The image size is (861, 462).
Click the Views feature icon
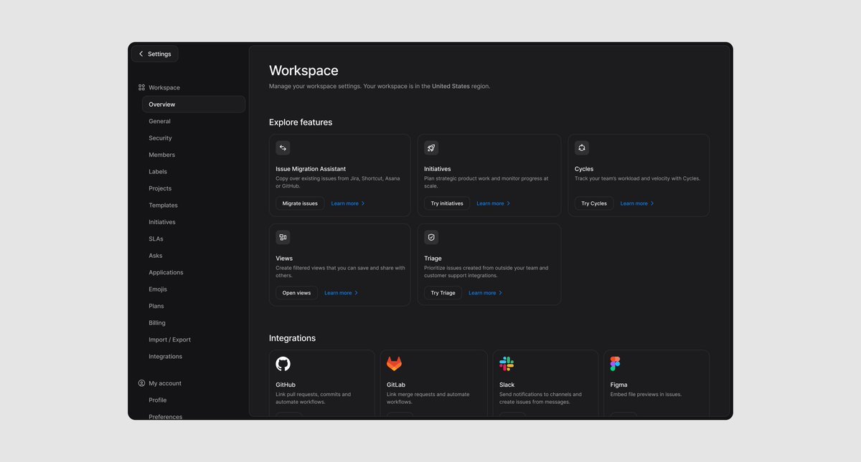pyautogui.click(x=283, y=237)
